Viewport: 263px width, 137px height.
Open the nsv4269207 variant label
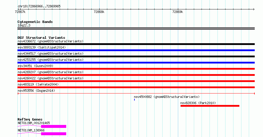tap(51, 72)
